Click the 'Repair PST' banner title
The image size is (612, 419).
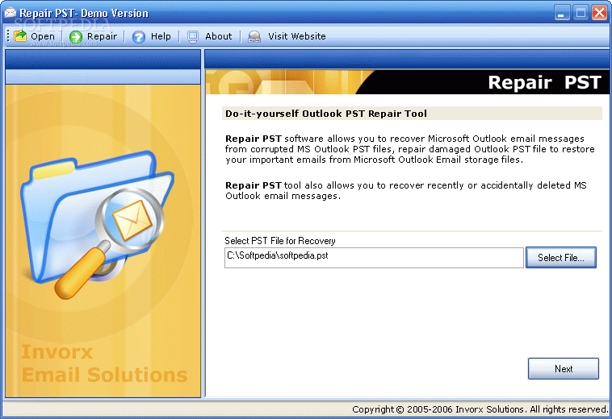click(544, 82)
